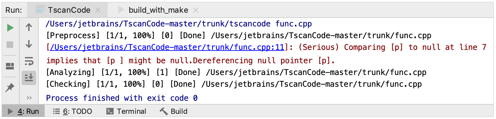Click the Restore Layout icon
Image resolution: width=496 pixels, height=119 pixels.
pyautogui.click(x=10, y=67)
